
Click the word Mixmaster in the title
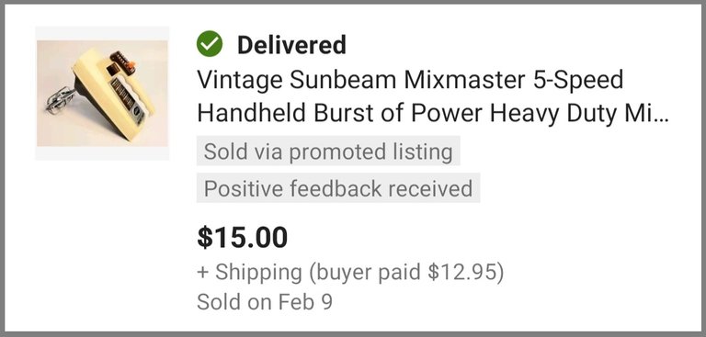coord(464,81)
